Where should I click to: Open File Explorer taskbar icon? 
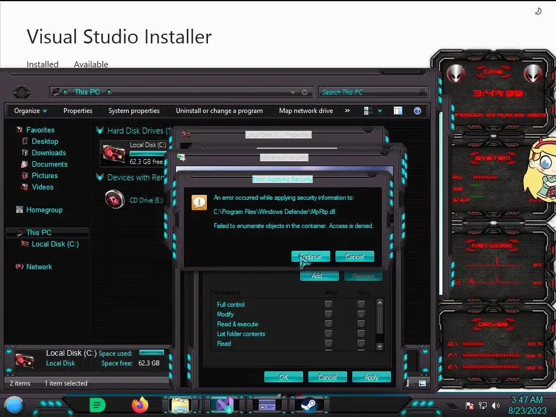[180, 405]
